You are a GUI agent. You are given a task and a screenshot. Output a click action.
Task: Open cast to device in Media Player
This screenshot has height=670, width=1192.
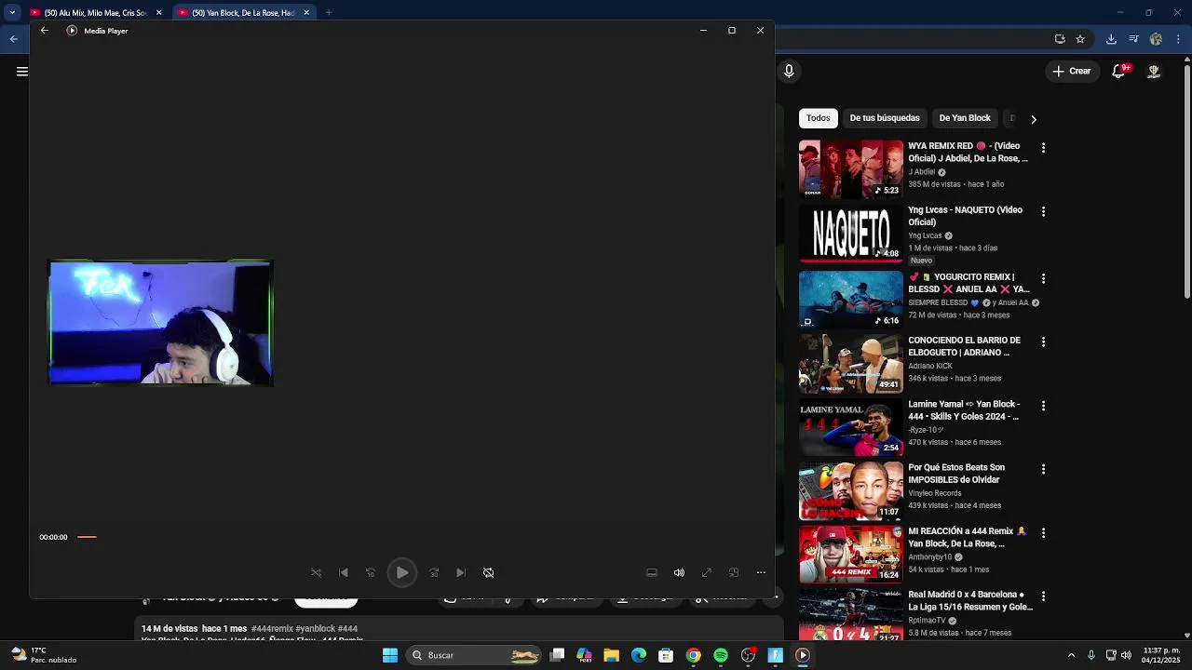(652, 573)
